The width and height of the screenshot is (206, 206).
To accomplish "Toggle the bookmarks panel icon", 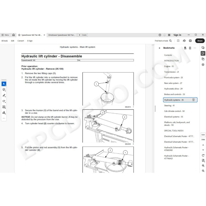I will coord(203,53).
